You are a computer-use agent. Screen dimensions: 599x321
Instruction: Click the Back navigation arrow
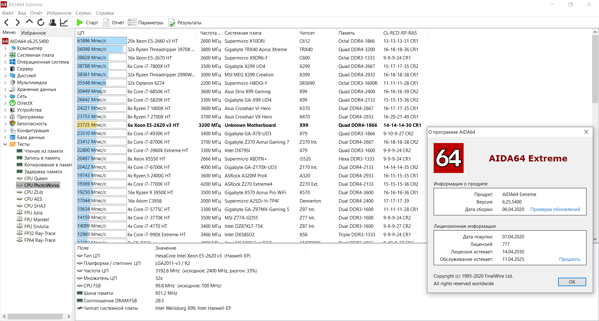(6, 22)
